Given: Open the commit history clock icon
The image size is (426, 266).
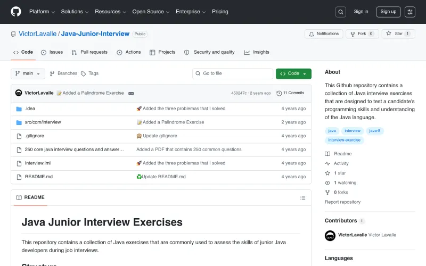Looking at the screenshot, I should (279, 93).
